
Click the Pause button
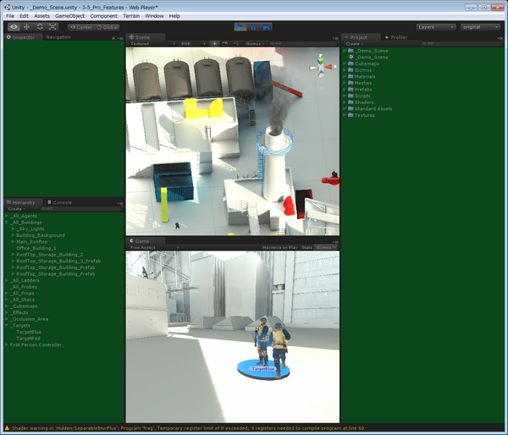pos(254,27)
